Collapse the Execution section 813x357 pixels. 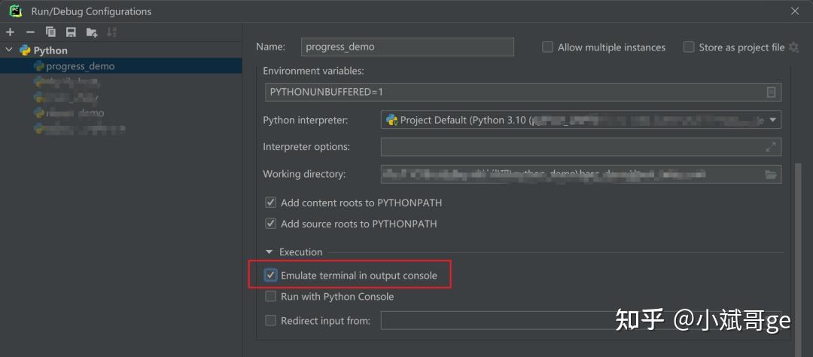(x=269, y=252)
